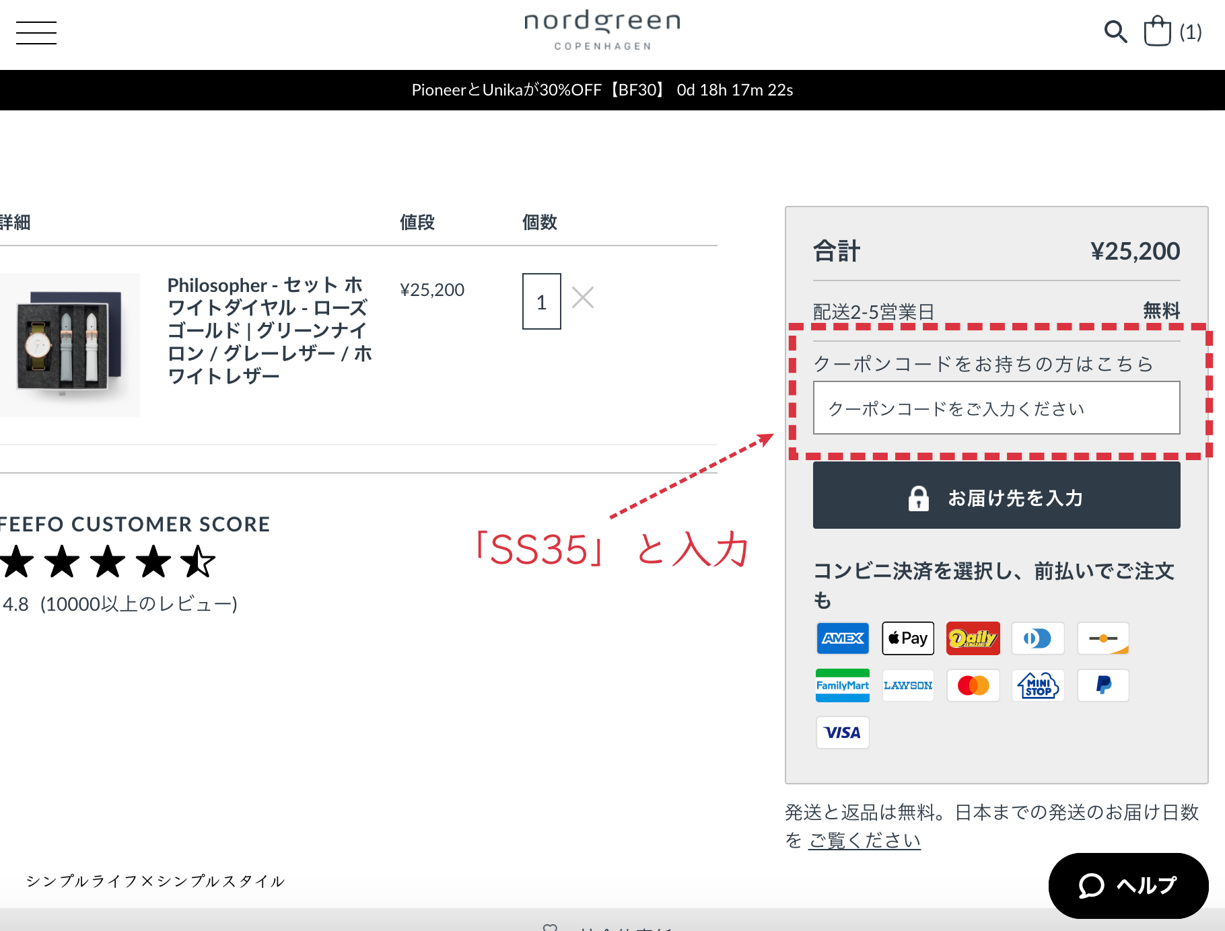Select the Mini Stop payment icon
Screen dimensions: 1225x931
1038,685
